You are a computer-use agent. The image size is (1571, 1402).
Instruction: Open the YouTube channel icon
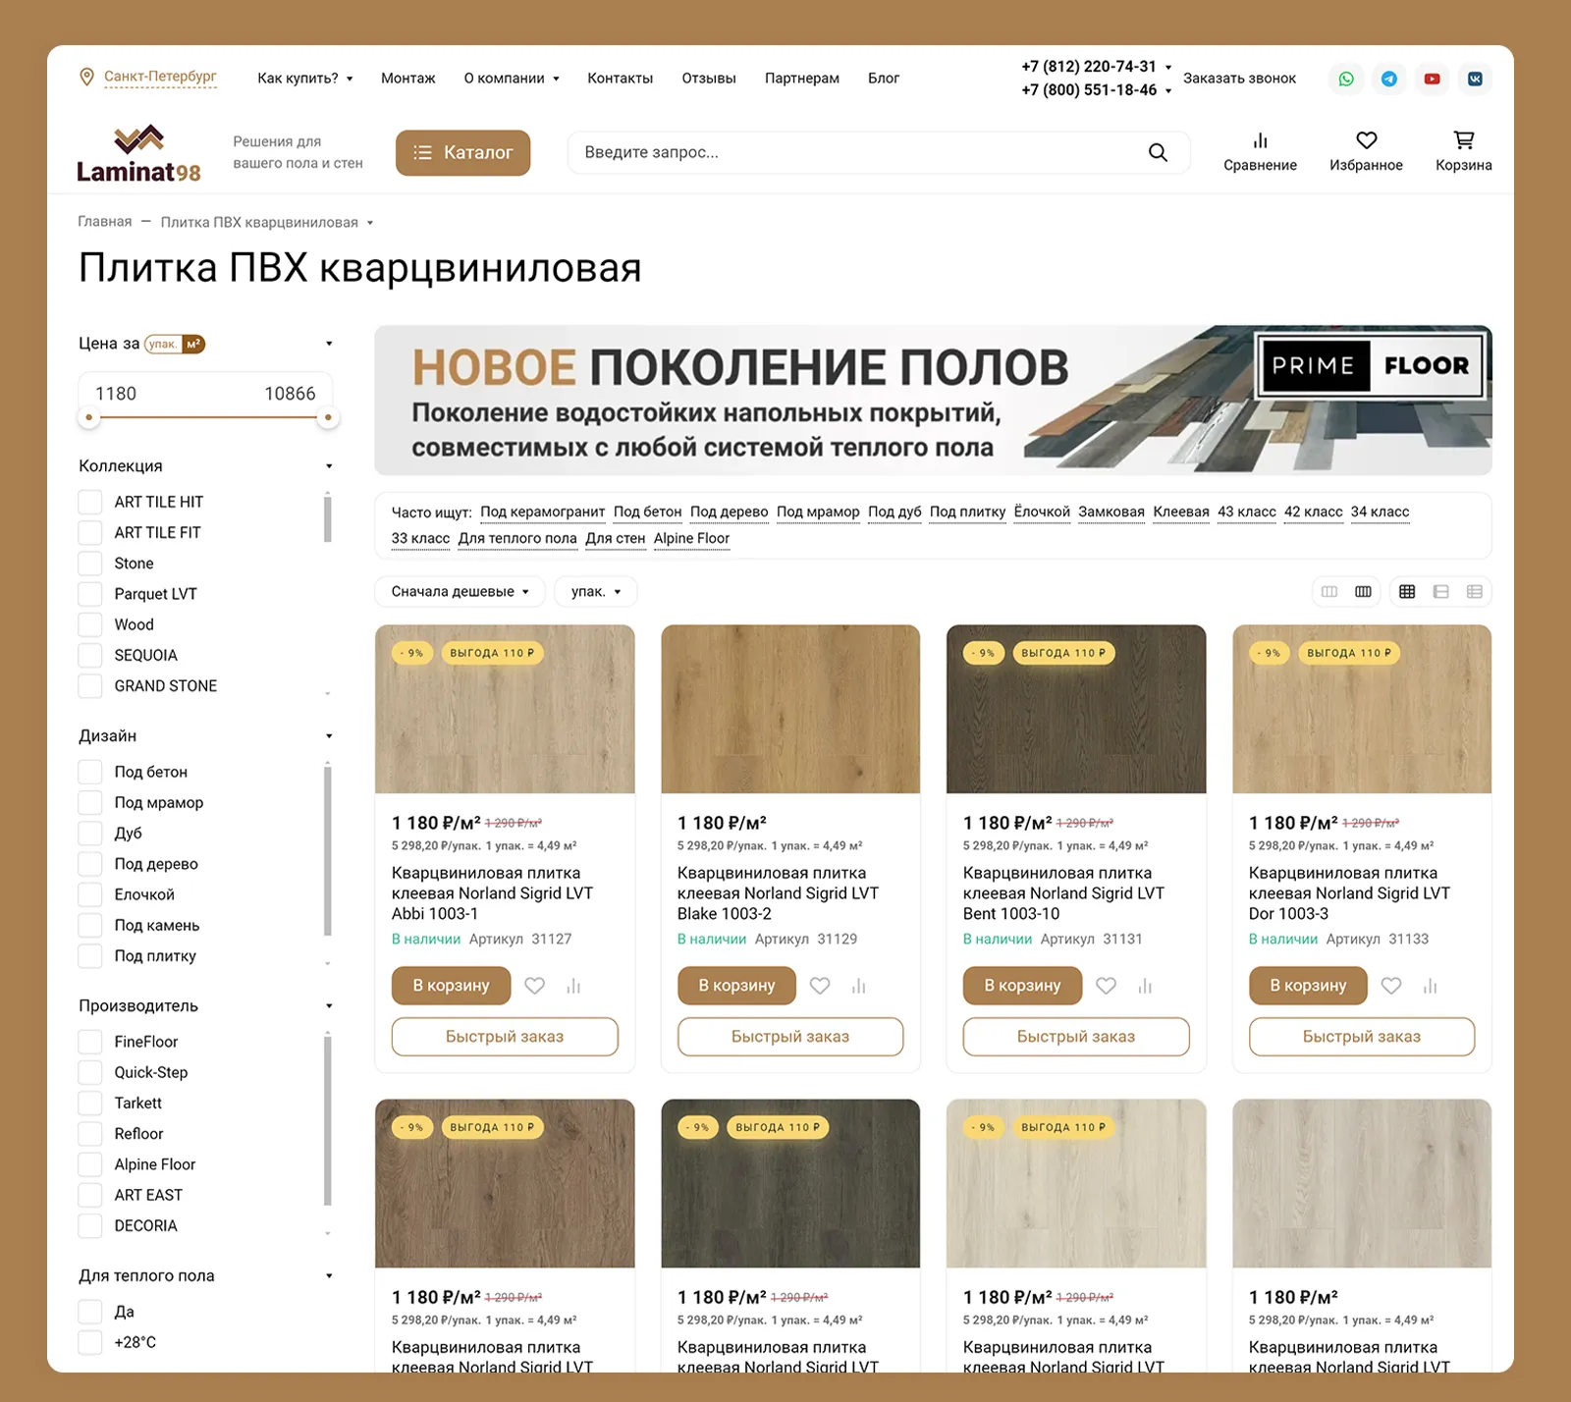click(1433, 79)
